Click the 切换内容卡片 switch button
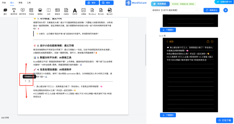Viewport: 234px width, 124px height. click(224, 2)
